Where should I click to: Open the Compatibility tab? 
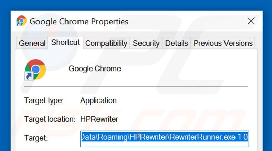tap(106, 43)
